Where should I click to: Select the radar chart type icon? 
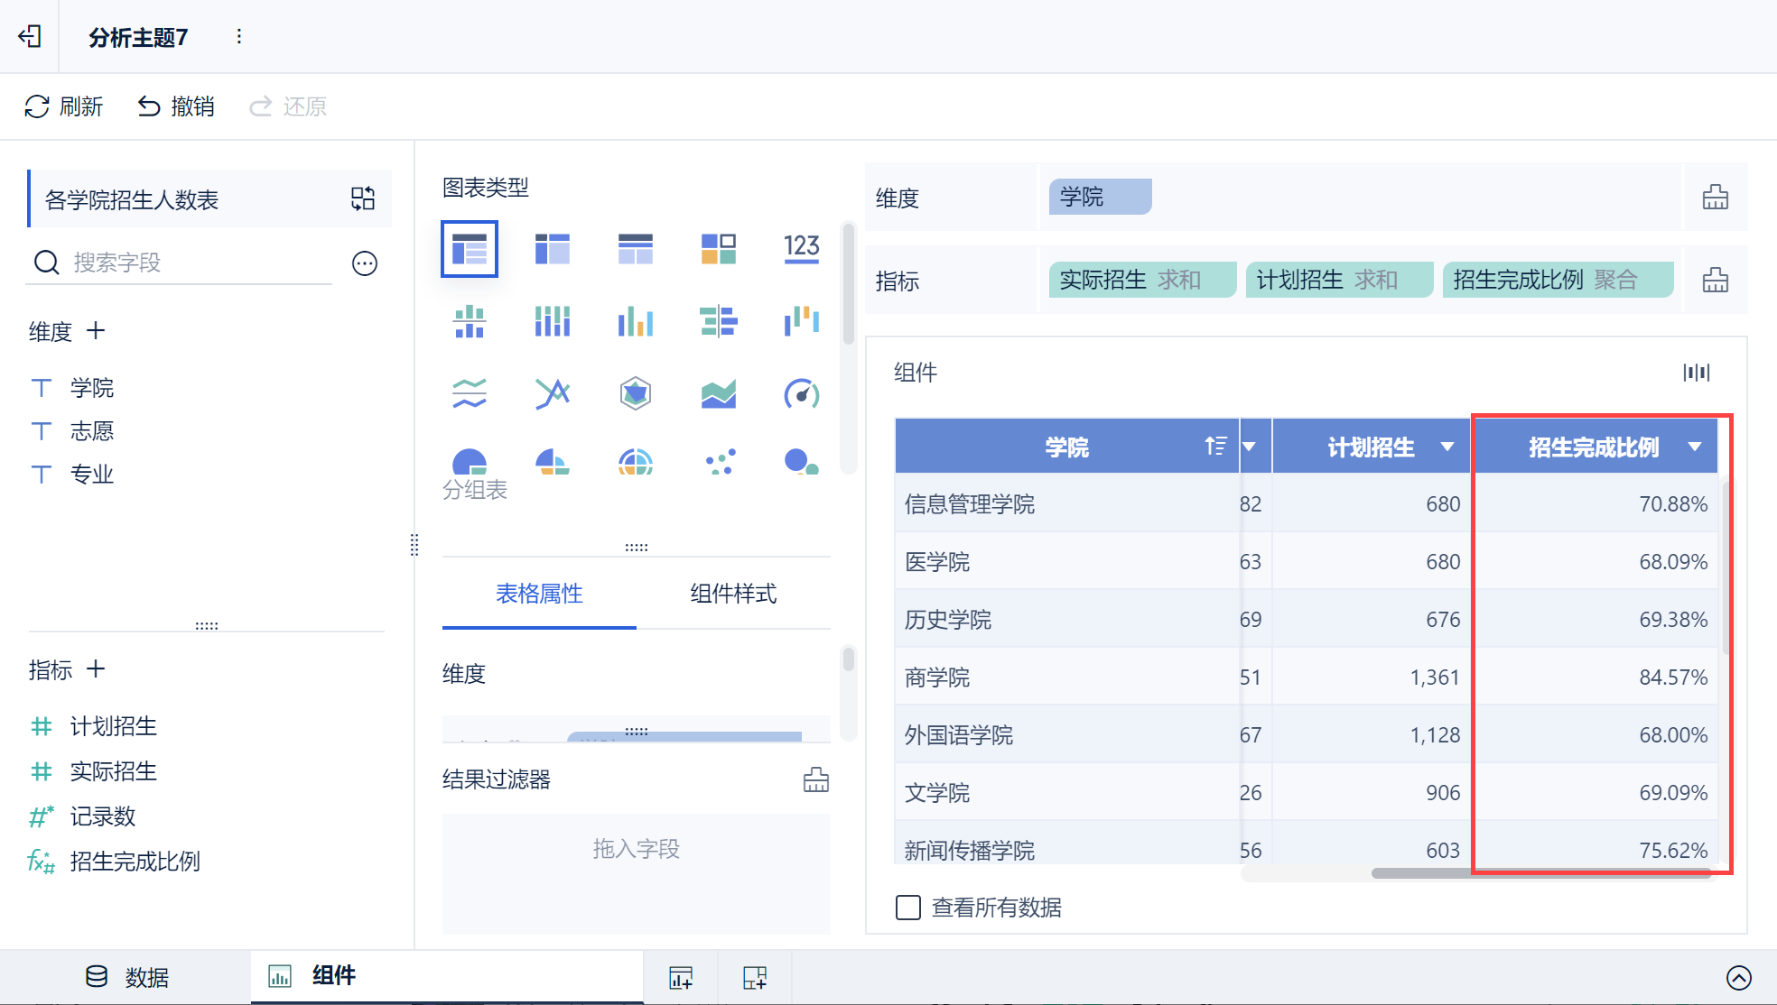636,393
